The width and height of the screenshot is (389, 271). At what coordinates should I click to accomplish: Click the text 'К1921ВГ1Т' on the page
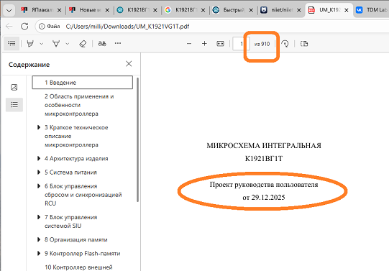pyautogui.click(x=264, y=158)
